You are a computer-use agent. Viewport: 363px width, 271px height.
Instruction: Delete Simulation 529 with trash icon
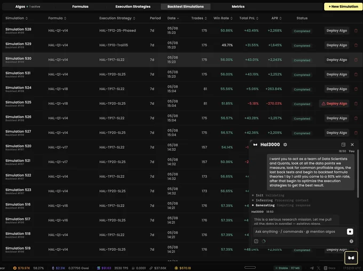(356, 45)
